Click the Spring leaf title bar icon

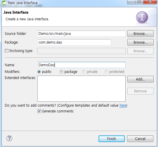click(4, 3)
